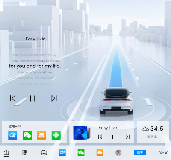
Task: Click lyric 'In my heart there will always be a place'
Action: point(35,61)
